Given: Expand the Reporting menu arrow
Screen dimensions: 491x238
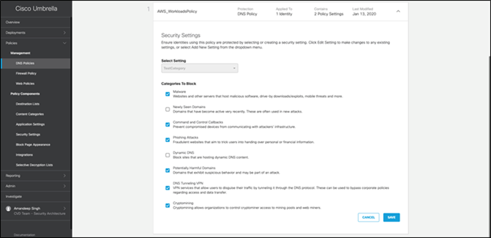Looking at the screenshot, I should (x=65, y=176).
